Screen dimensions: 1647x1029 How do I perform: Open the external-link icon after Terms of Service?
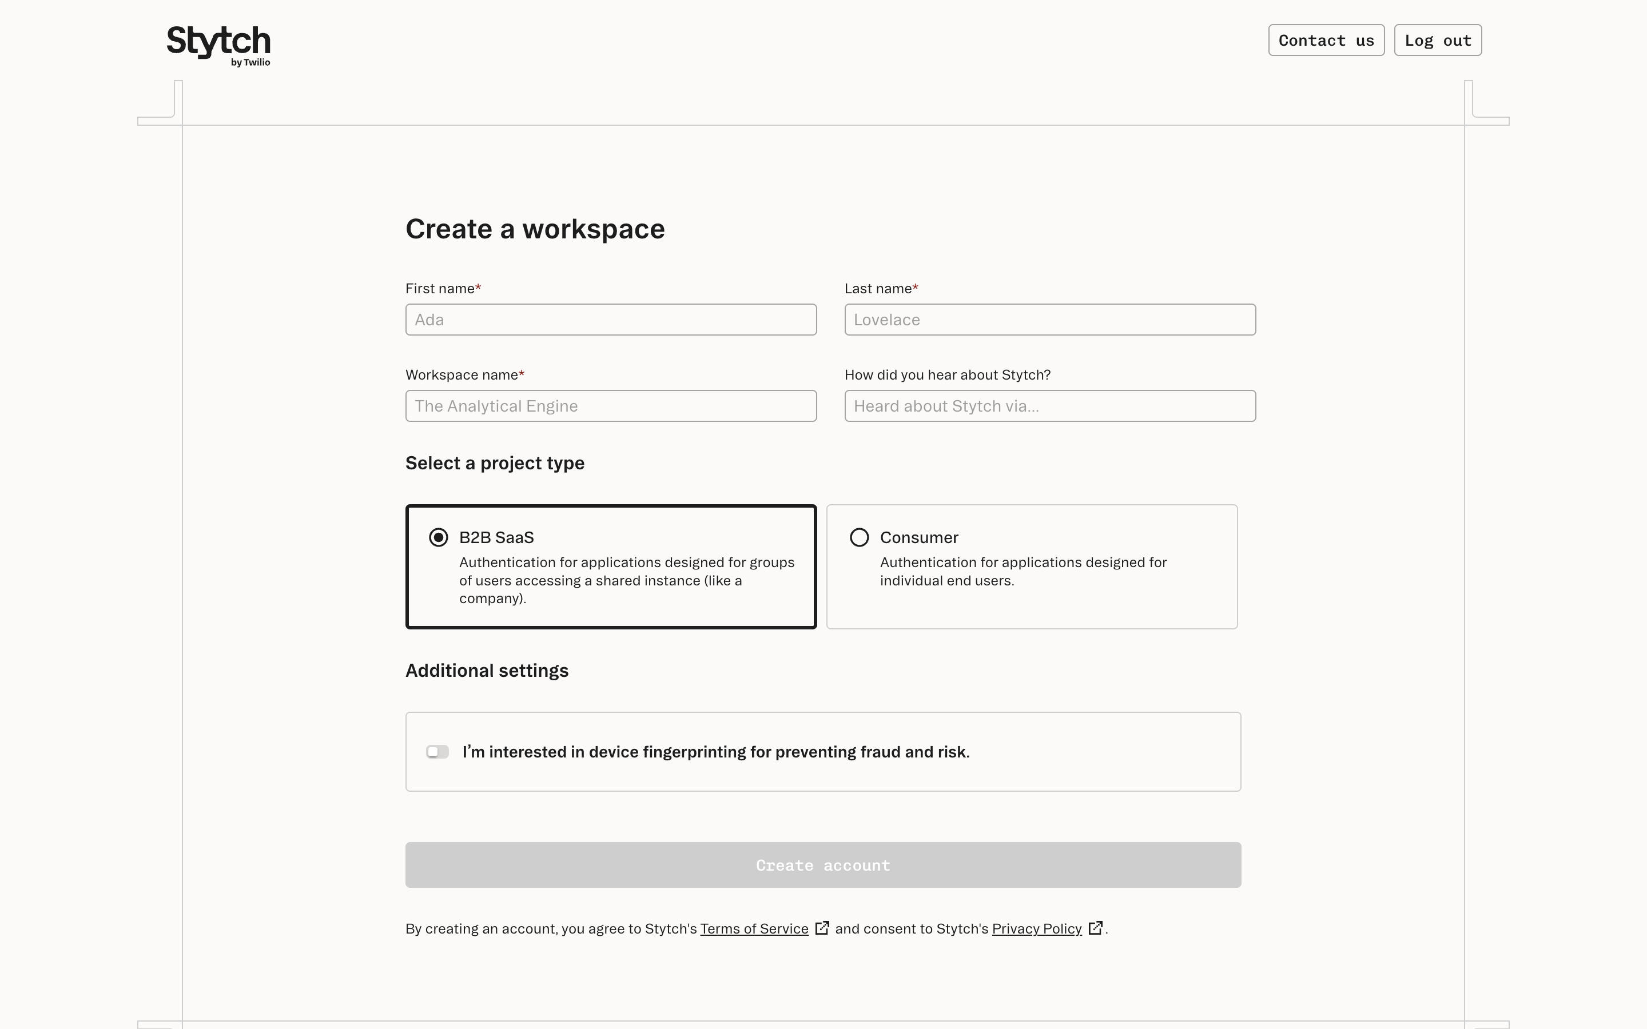click(822, 928)
